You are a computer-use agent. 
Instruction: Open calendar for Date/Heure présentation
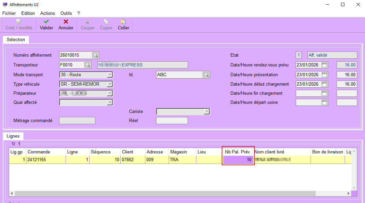click(x=324, y=75)
